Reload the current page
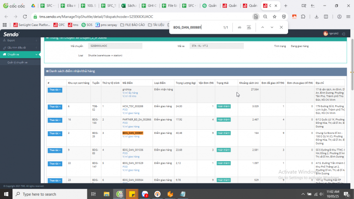 pyautogui.click(x=25, y=17)
